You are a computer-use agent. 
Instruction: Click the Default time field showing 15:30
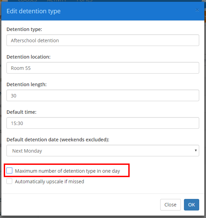click(x=102, y=123)
